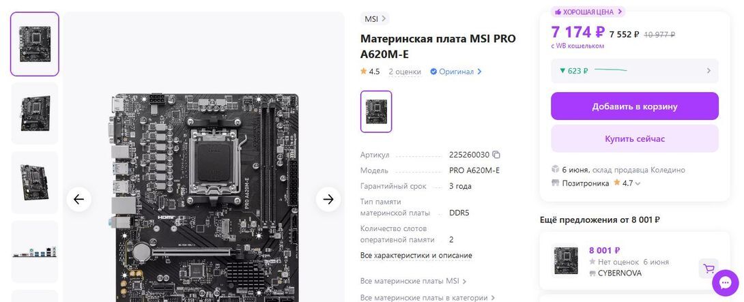Image resolution: width=744 pixels, height=302 pixels.
Task: Click Купить сейчас button
Action: [x=634, y=139]
